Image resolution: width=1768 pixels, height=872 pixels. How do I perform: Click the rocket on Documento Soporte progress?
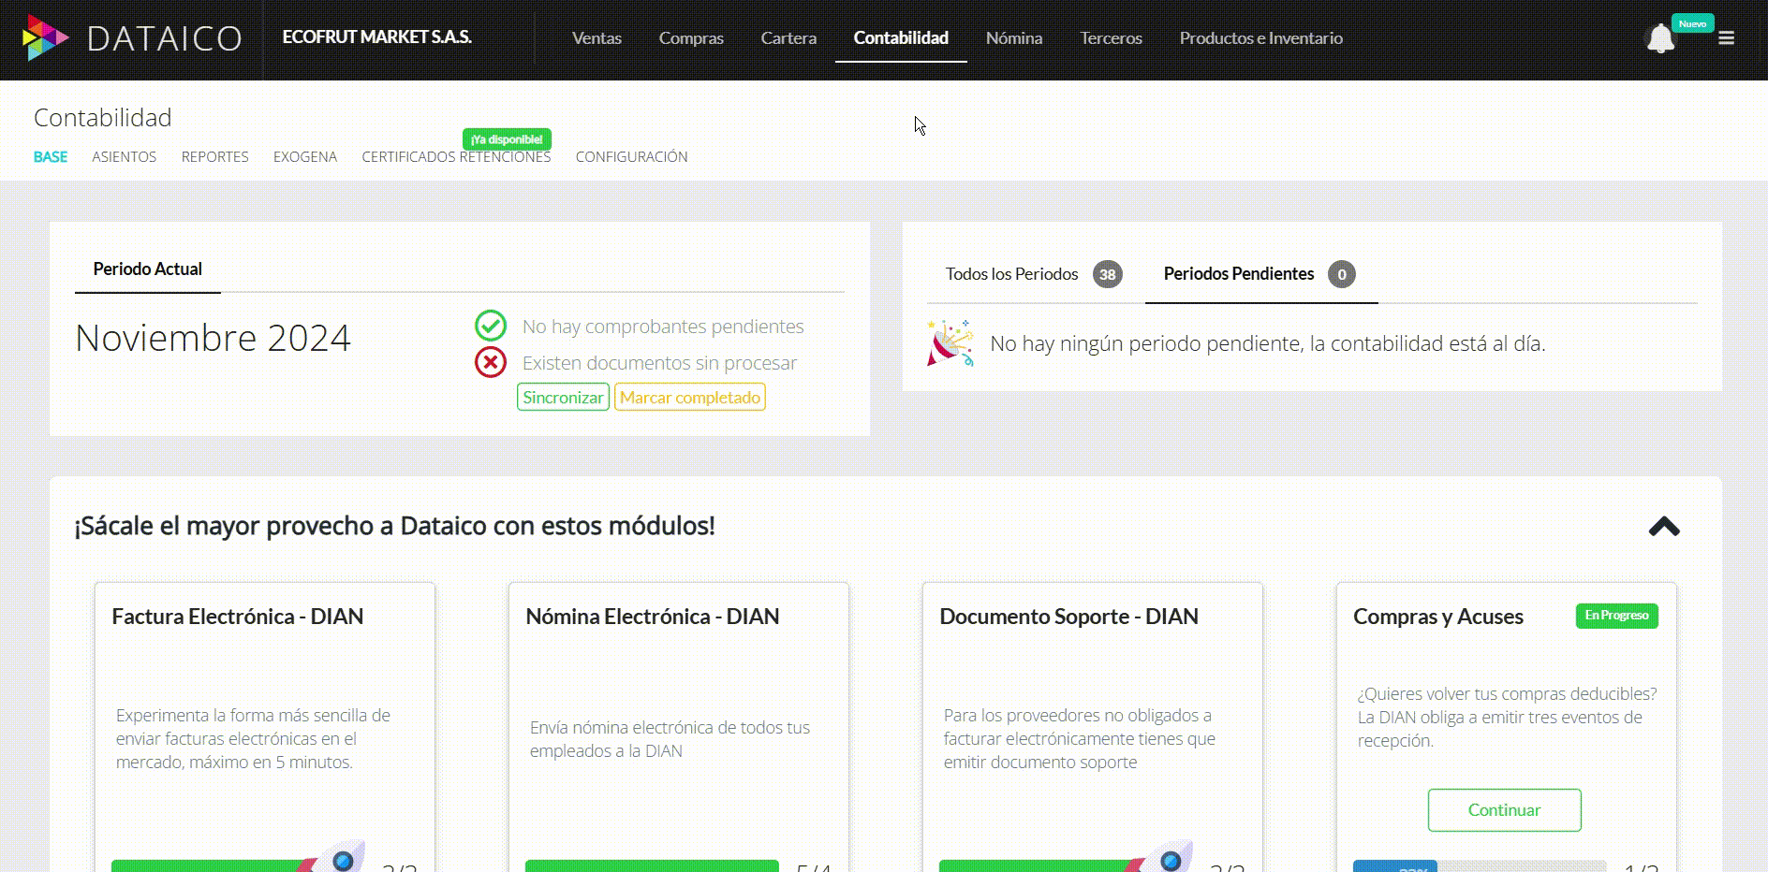(x=1166, y=858)
